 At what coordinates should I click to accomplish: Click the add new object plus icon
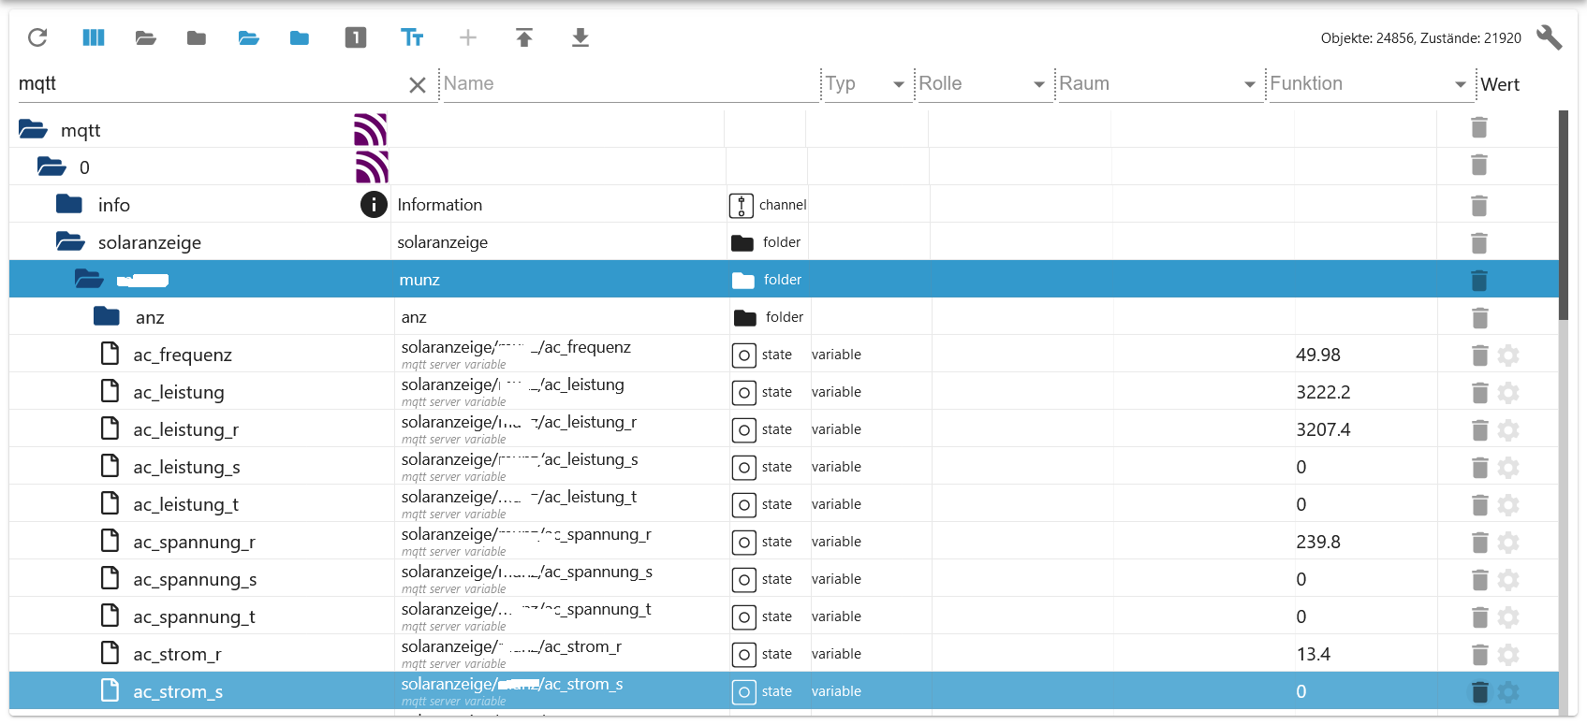click(x=468, y=37)
